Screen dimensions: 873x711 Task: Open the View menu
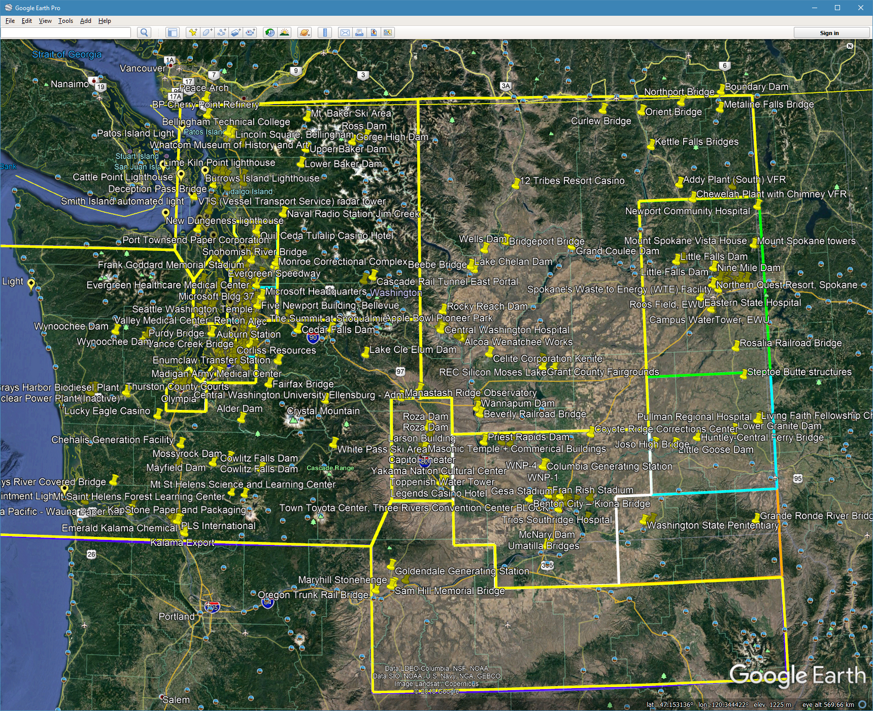[45, 21]
